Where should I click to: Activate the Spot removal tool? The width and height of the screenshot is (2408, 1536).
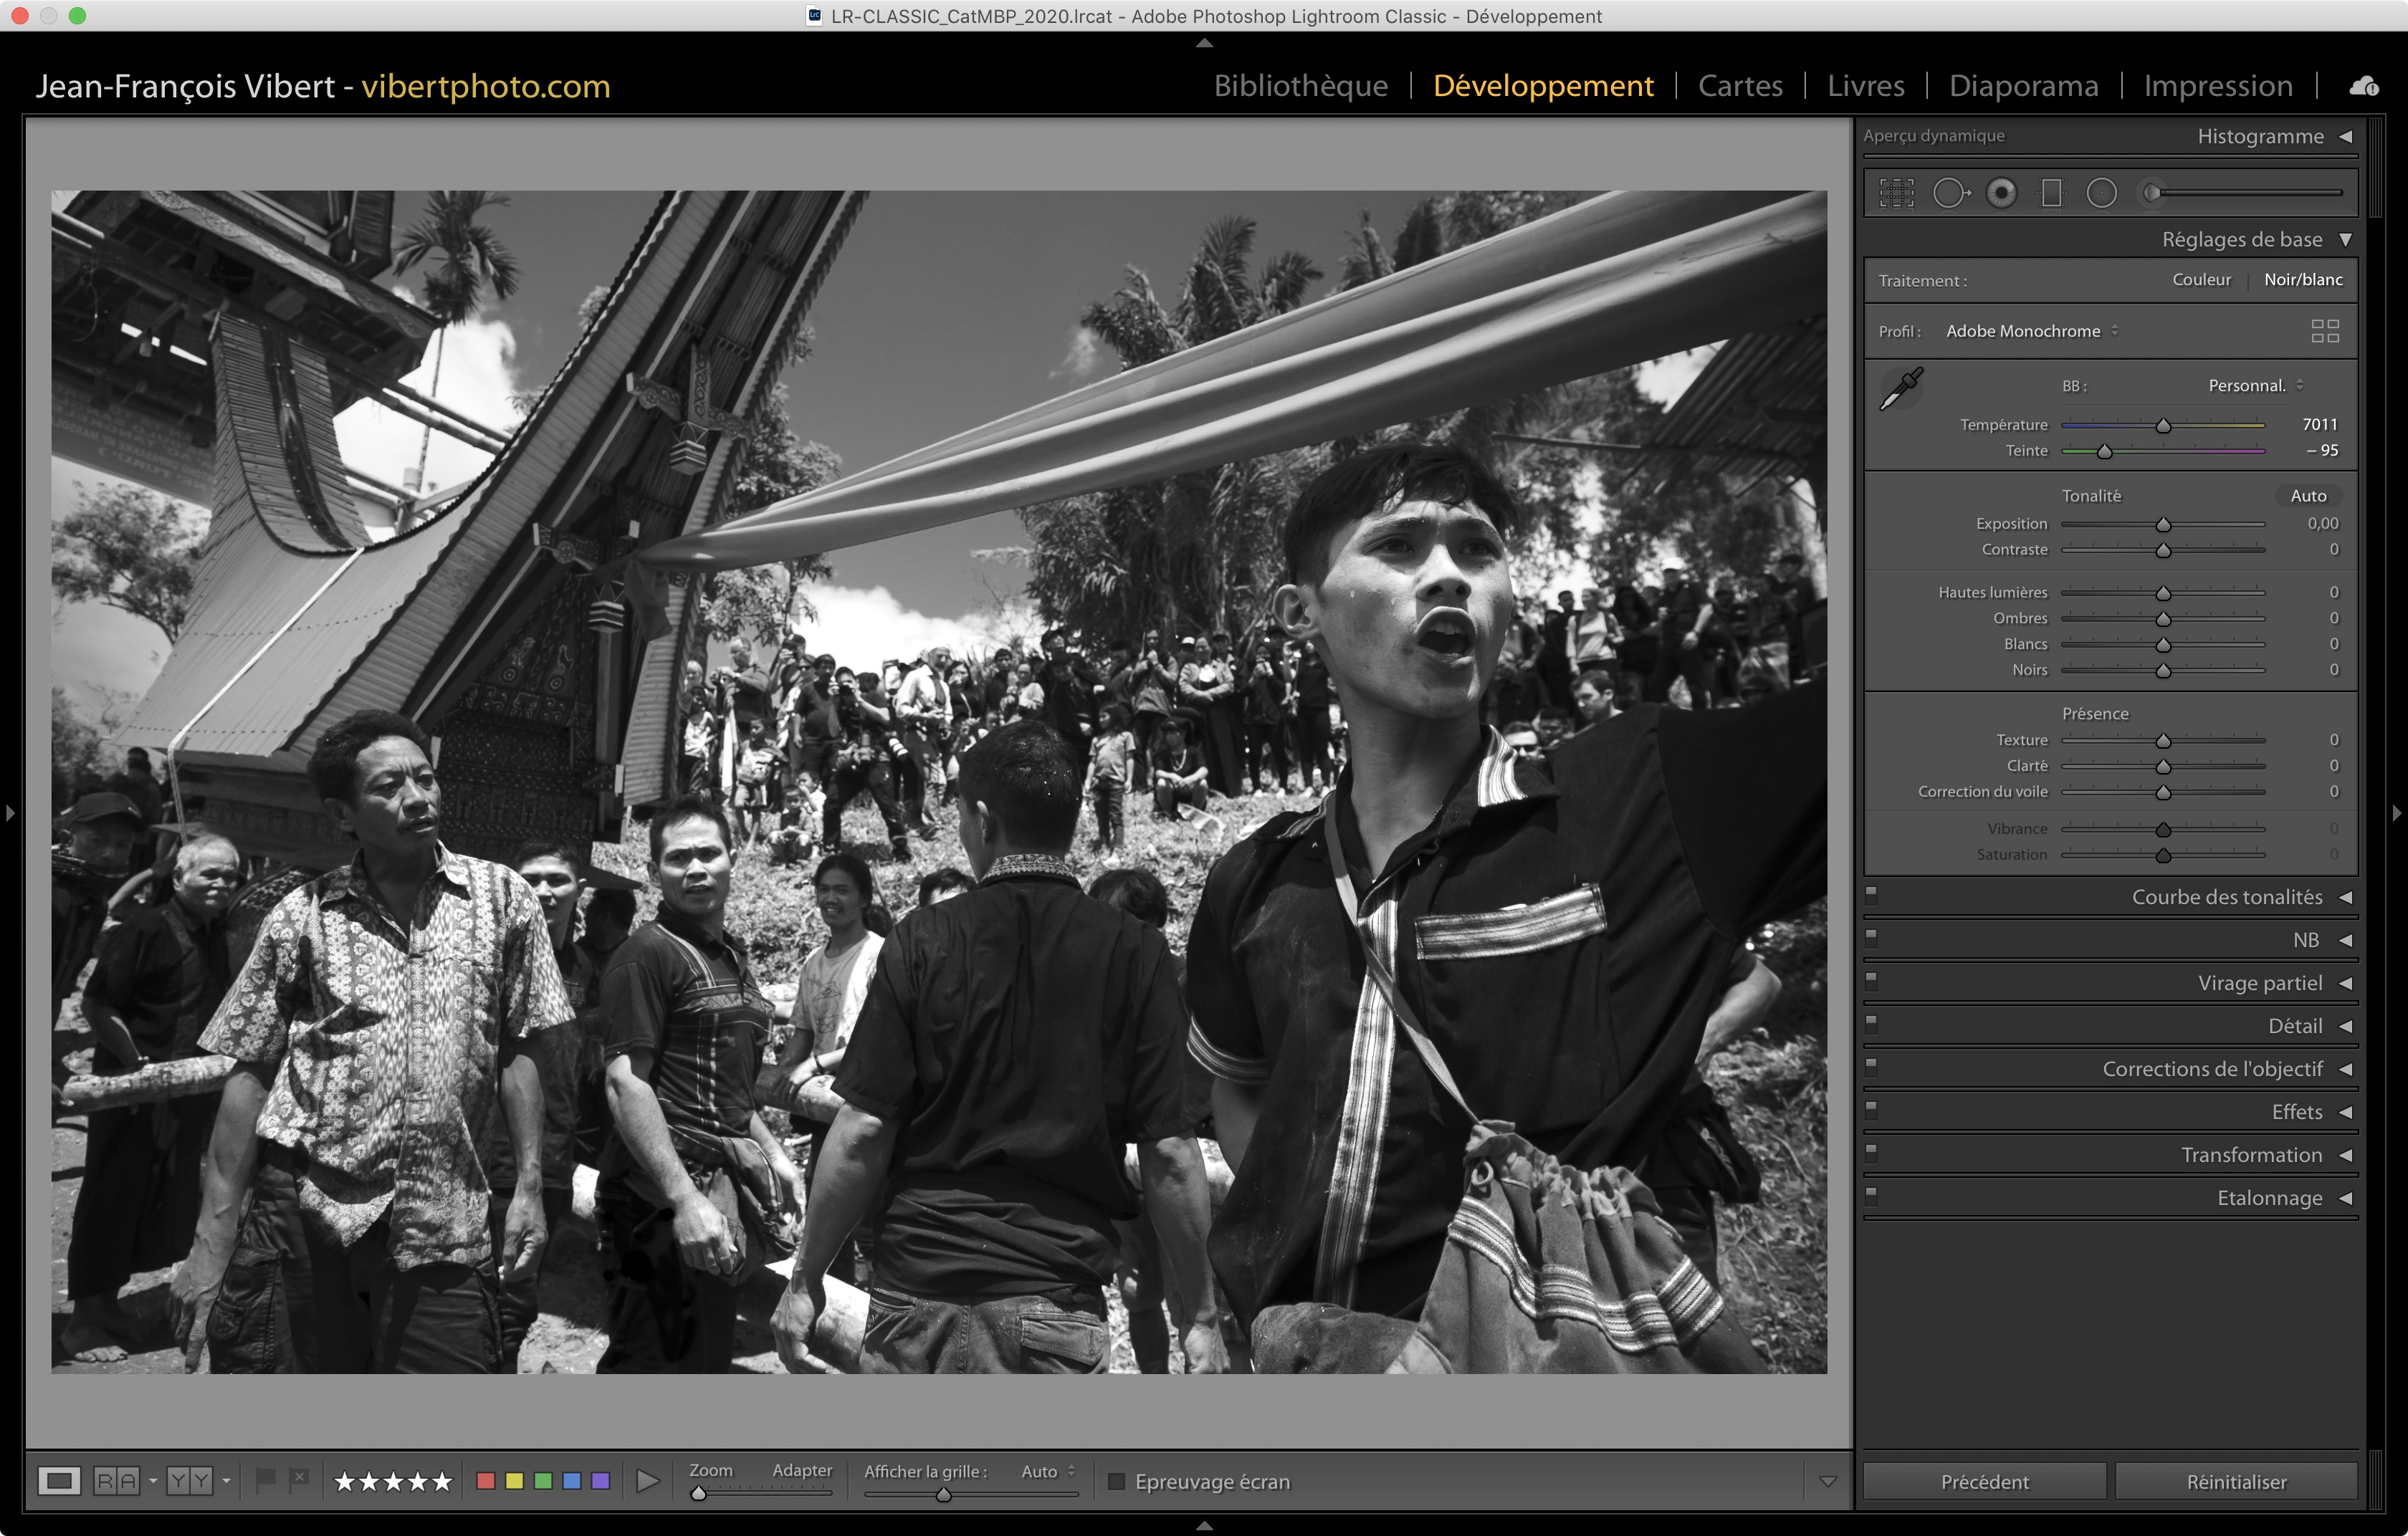point(1950,193)
